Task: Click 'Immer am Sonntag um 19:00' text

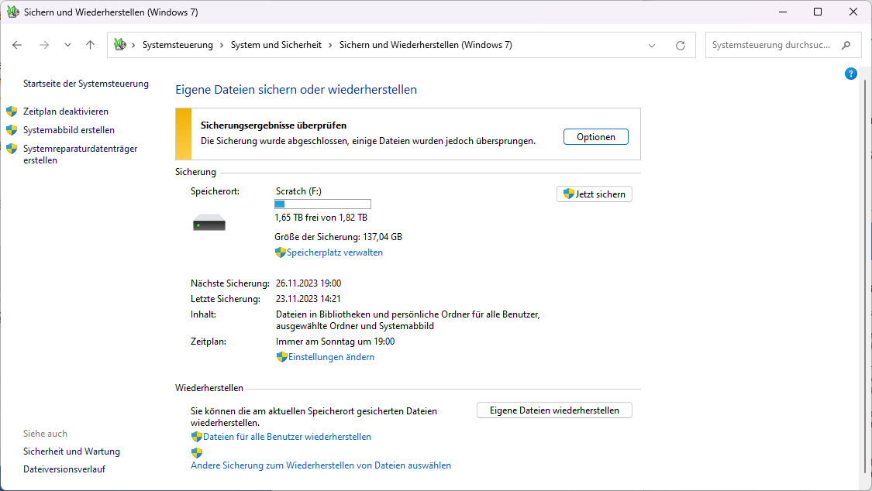Action: (336, 341)
